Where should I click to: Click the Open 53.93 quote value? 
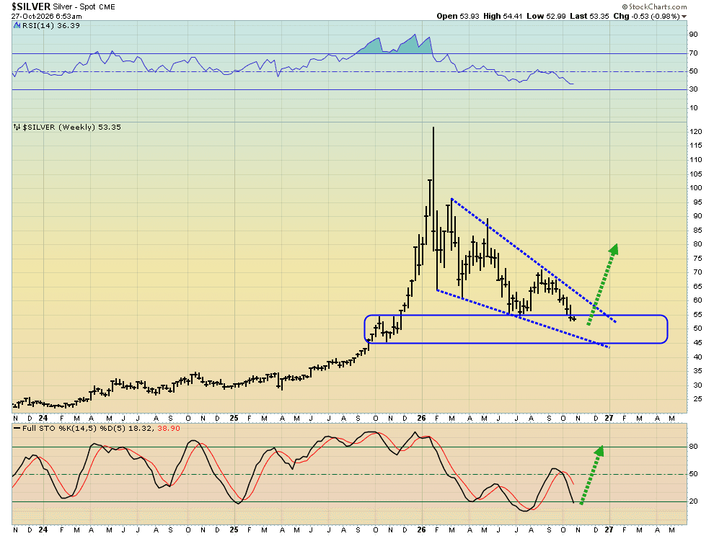pos(458,16)
